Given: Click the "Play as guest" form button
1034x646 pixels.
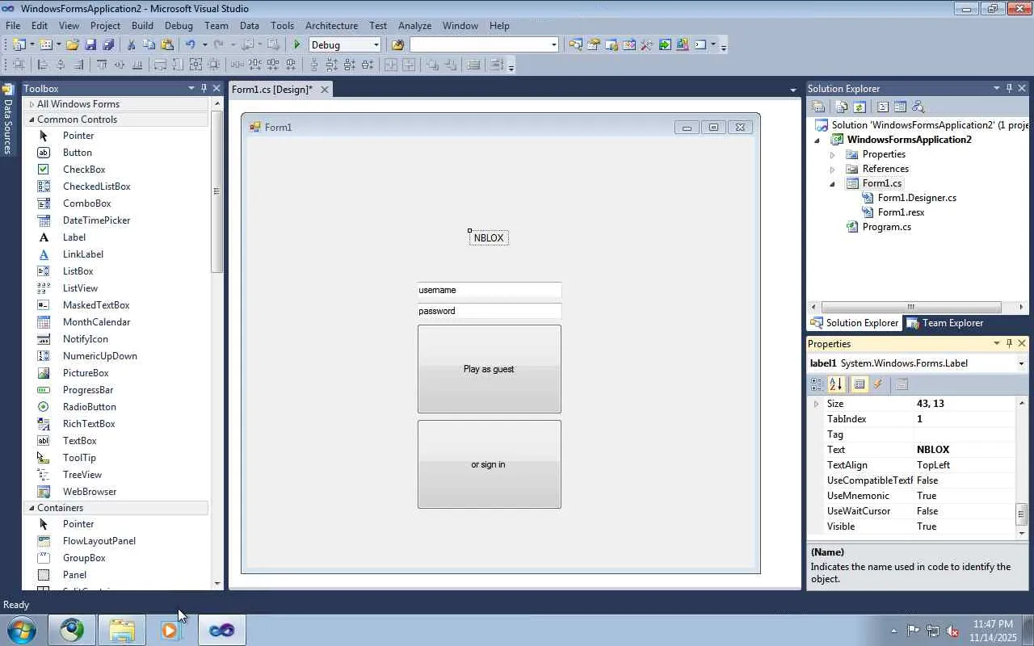Looking at the screenshot, I should point(489,369).
